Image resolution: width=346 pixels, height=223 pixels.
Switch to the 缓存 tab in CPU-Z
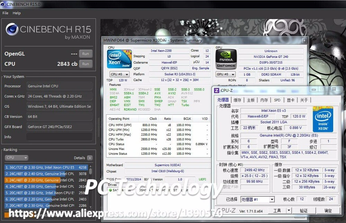click(237, 100)
